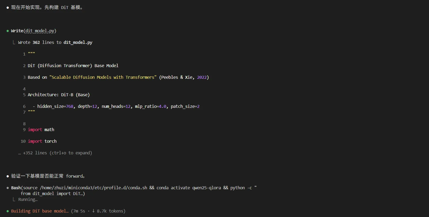Open the underlined dit_model.py link in Write
This screenshot has width=429, height=217.
click(40, 31)
